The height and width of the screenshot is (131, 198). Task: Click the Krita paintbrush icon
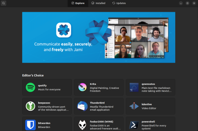pyautogui.click(x=82, y=87)
